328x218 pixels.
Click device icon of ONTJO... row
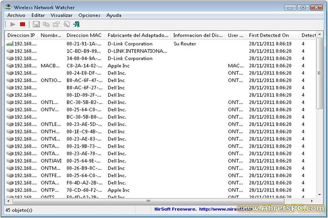(x=10, y=80)
